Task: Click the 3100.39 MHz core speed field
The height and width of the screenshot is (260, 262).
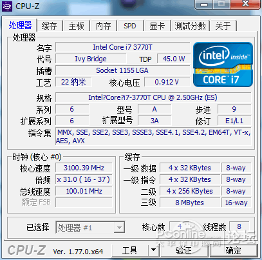Action: 84,168
